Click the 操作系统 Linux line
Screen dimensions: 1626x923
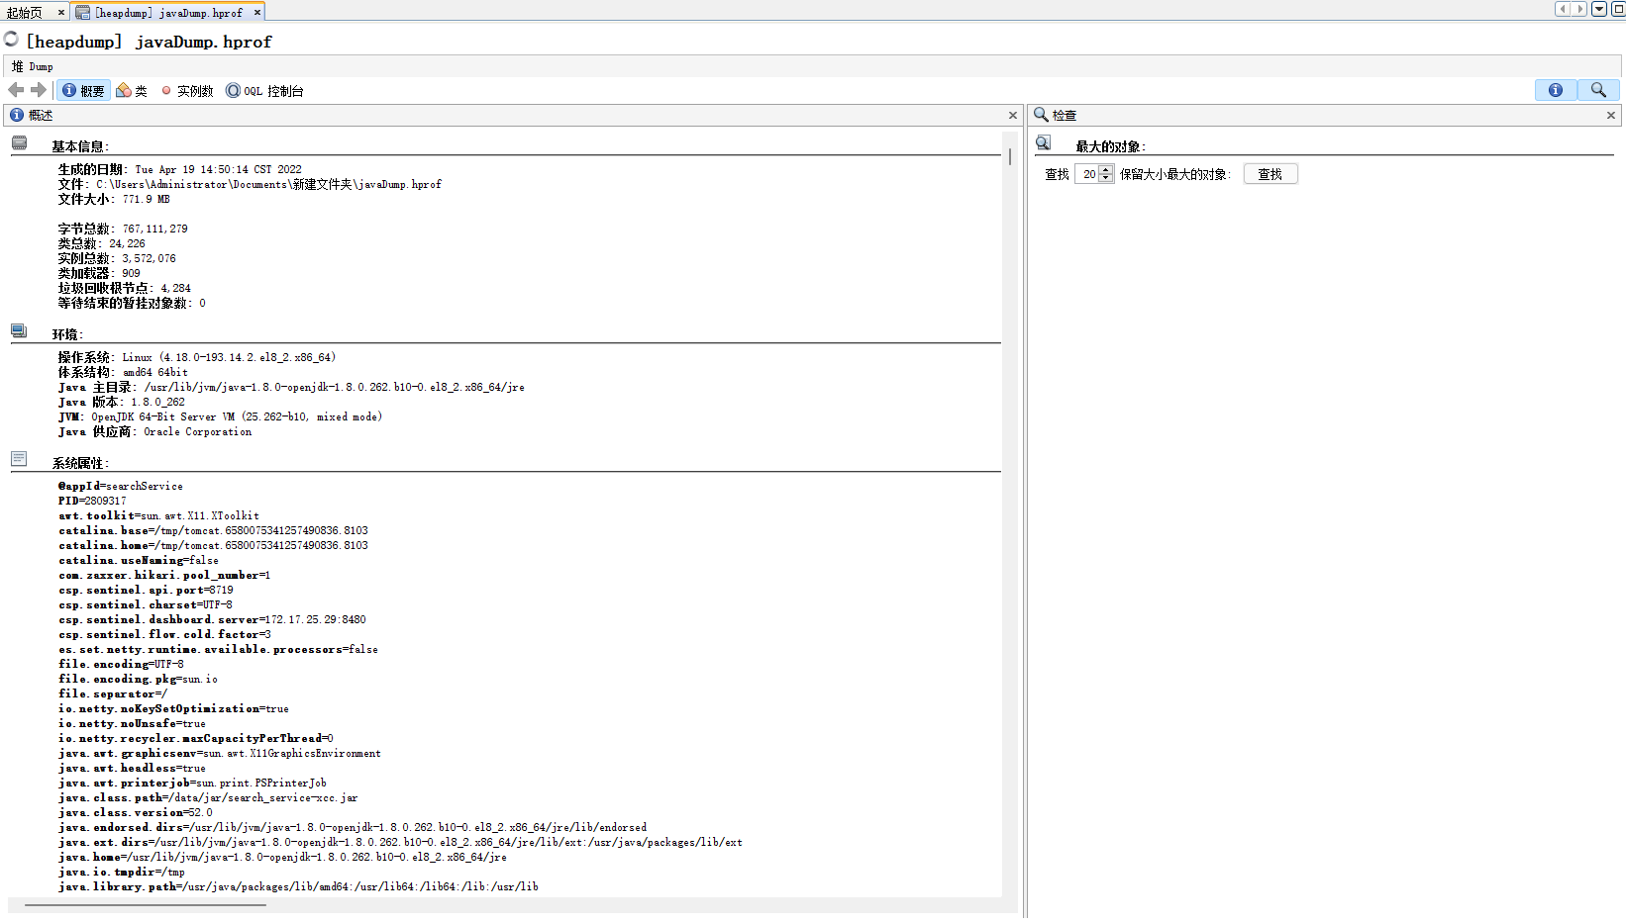click(197, 357)
